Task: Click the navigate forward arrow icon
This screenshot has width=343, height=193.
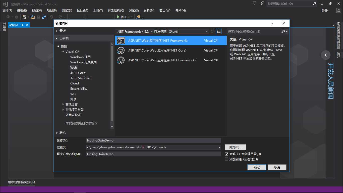Action: (17, 17)
